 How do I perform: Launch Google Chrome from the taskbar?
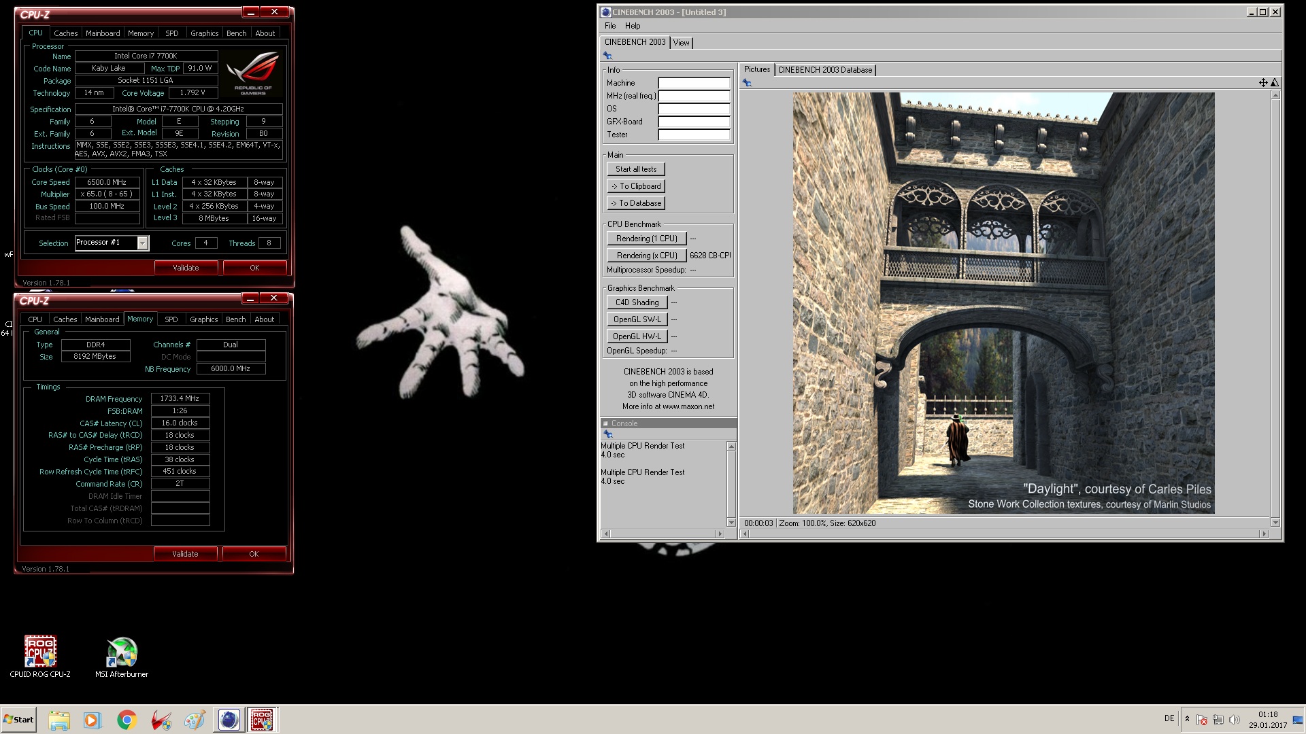(127, 720)
